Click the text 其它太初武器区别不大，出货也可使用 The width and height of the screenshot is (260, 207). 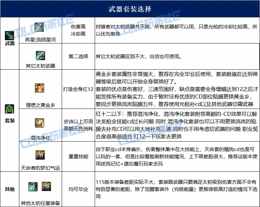click(x=138, y=57)
